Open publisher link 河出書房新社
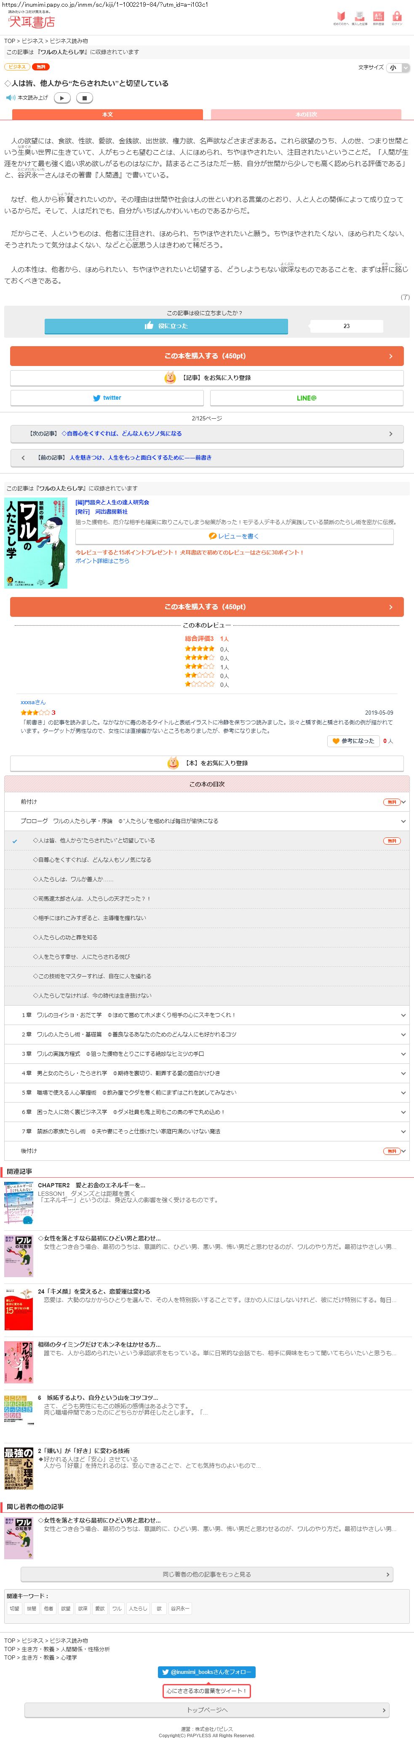 click(111, 512)
